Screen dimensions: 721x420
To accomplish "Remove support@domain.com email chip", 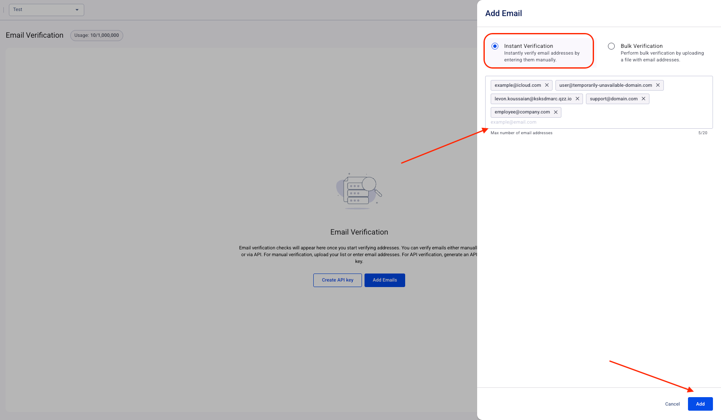I will click(x=643, y=99).
